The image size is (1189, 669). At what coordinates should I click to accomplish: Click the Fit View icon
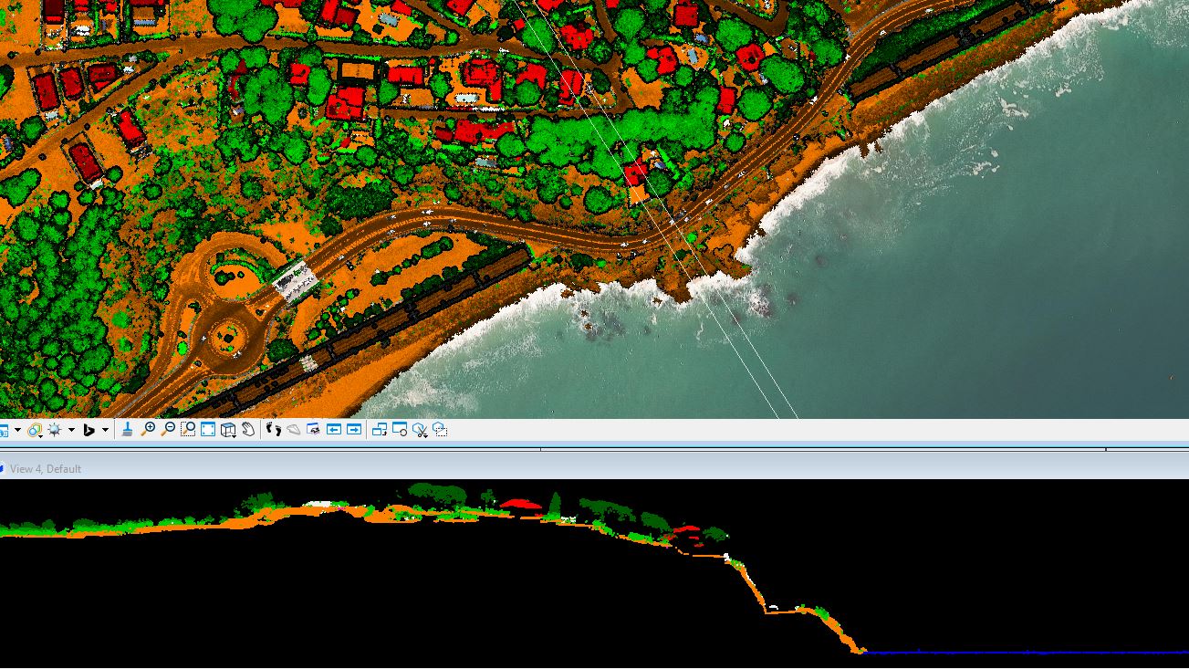[x=208, y=430]
